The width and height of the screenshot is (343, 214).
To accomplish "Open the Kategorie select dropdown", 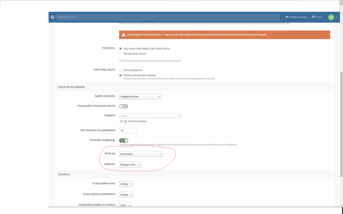I will (150, 116).
